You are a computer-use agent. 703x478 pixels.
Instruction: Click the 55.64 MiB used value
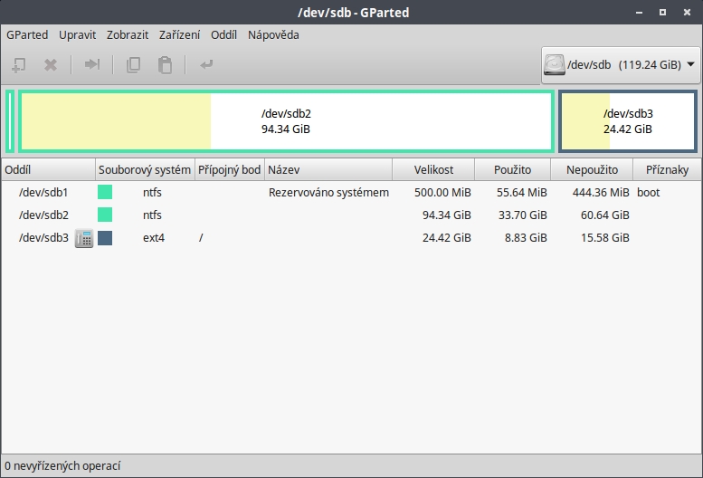522,192
